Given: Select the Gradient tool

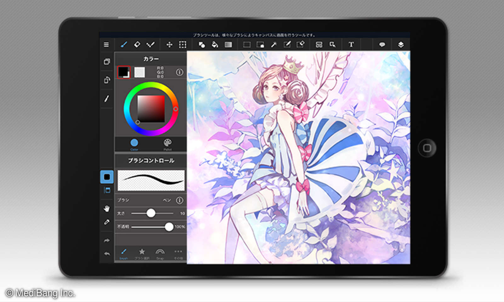Looking at the screenshot, I should pos(228,45).
